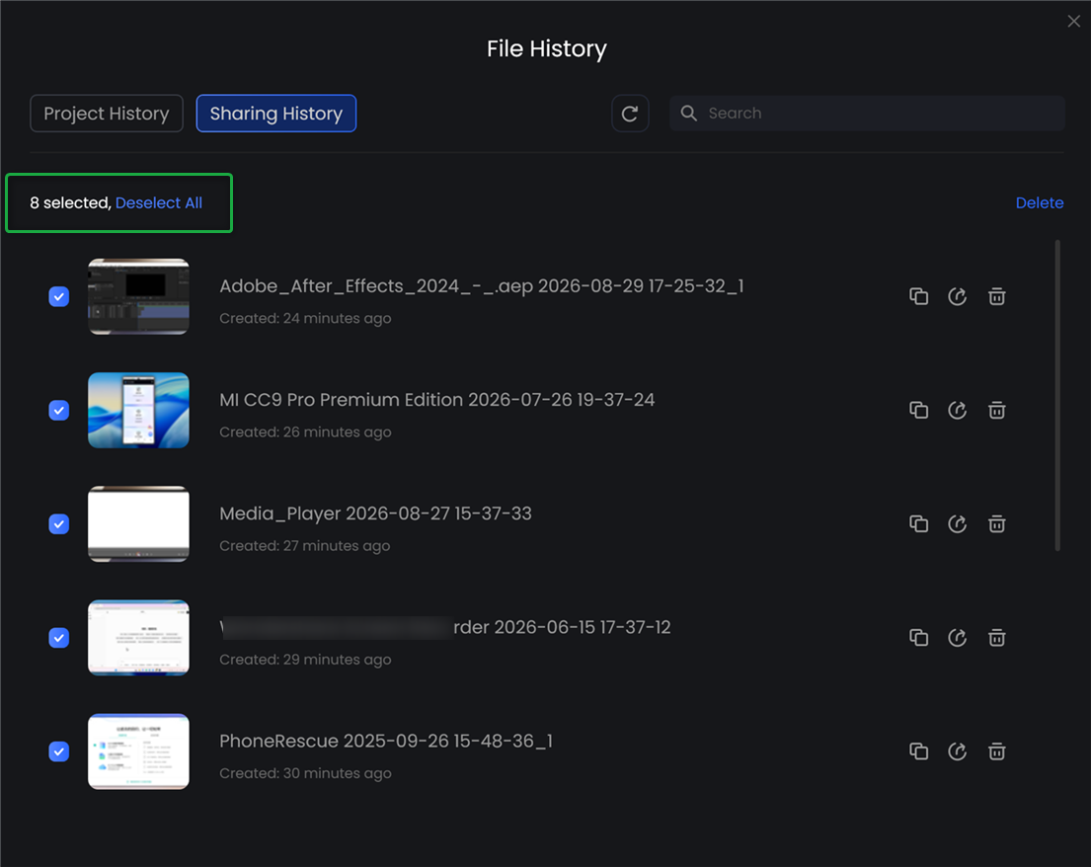
Task: Open the MI CC9 Pro thumbnail
Action: 138,410
